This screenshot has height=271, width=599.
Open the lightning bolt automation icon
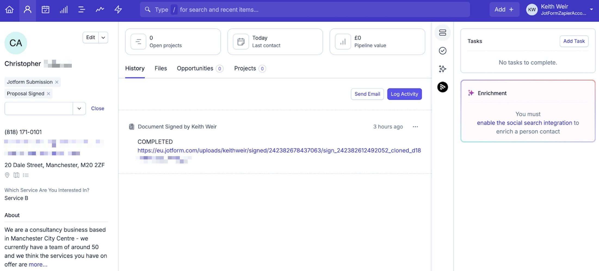[118, 10]
